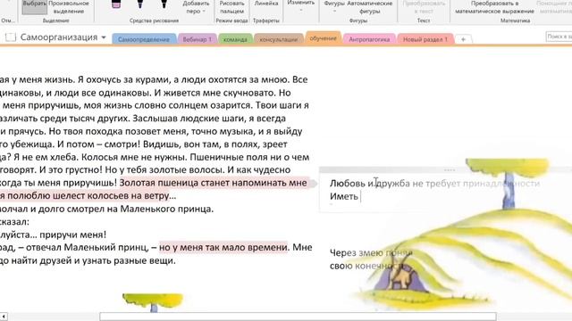Click the note line starting 'Любовь и дружба'

tap(434, 184)
